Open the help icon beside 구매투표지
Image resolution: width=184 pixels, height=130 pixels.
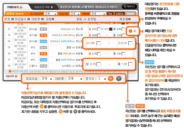21,7
